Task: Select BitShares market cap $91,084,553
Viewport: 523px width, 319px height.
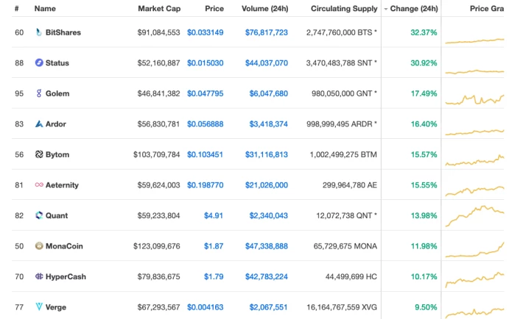Action: 158,32
